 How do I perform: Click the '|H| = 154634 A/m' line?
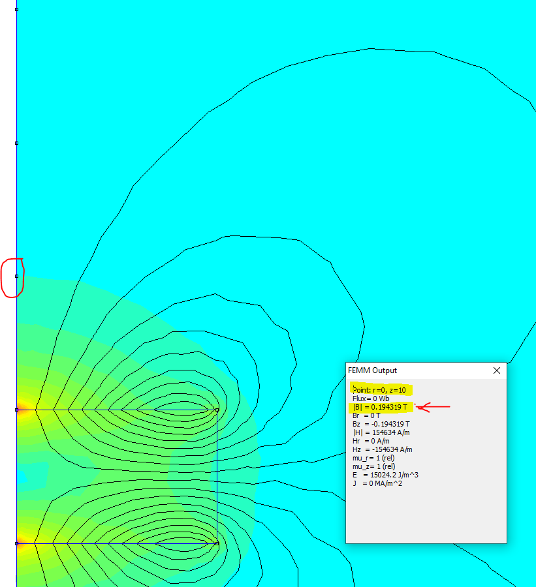pos(381,433)
